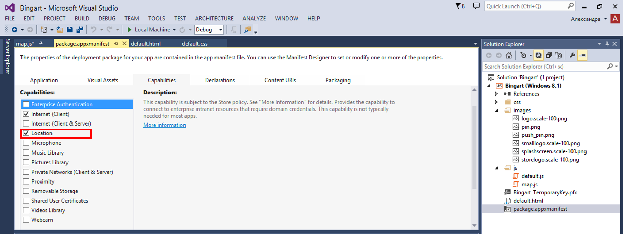The image size is (623, 234).
Task: Collapse the js folder
Action: 496,168
